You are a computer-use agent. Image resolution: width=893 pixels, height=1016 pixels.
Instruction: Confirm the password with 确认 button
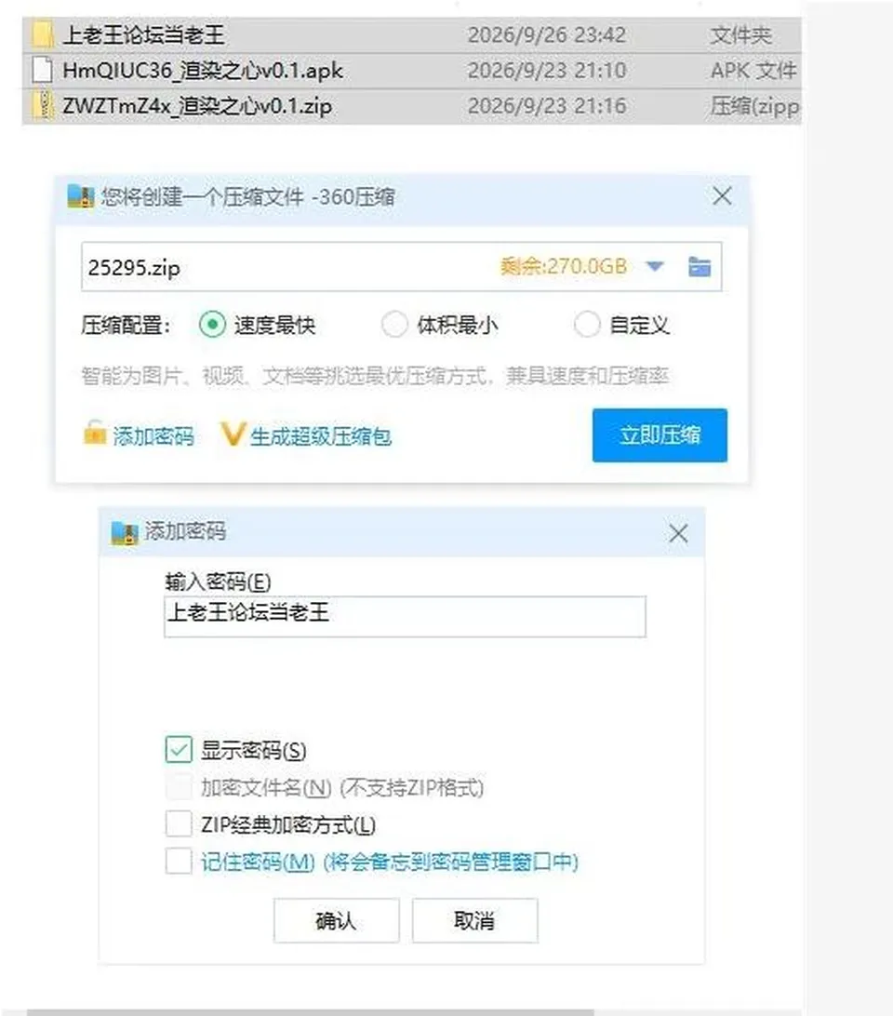tap(337, 920)
